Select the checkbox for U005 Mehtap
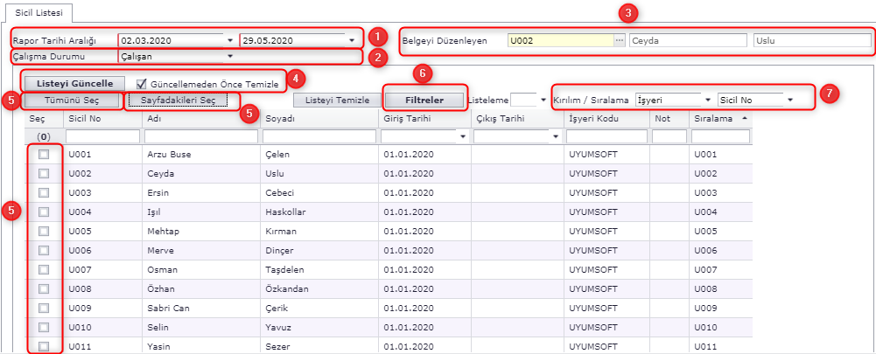This screenshot has height=354, width=876. (44, 232)
